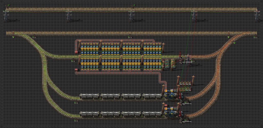This screenshot has width=263, height=128.
Task: Select the red belt end piece beside the lower inserter rows
Action: (x=76, y=70)
